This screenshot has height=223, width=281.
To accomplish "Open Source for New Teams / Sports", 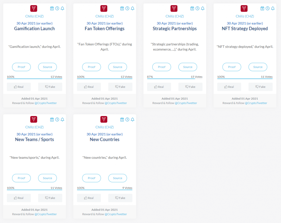I will 47,178.
